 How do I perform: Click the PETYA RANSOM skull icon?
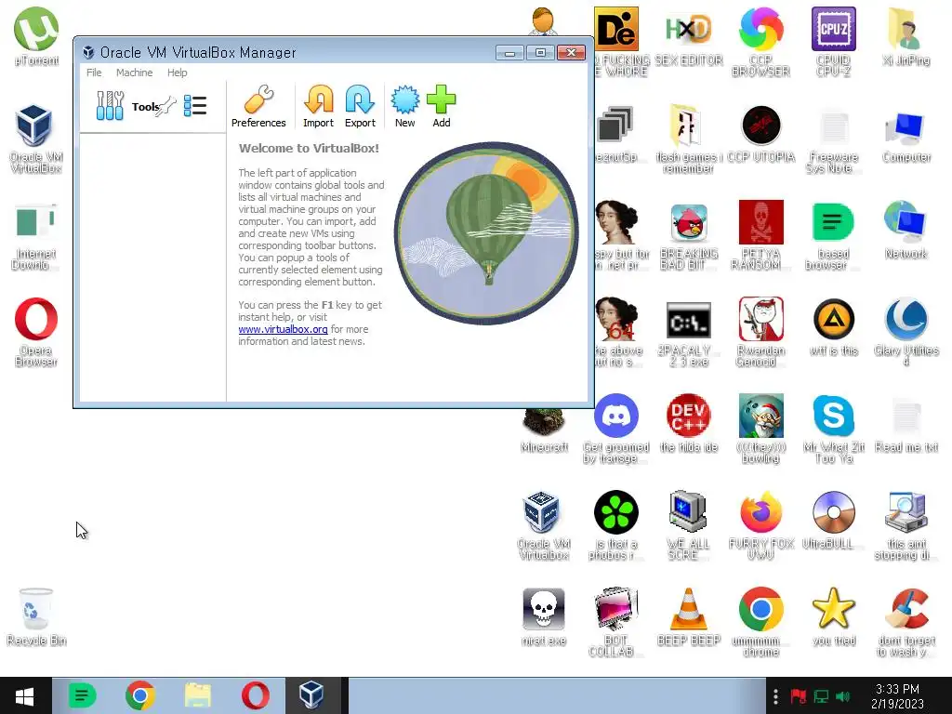tap(760, 235)
